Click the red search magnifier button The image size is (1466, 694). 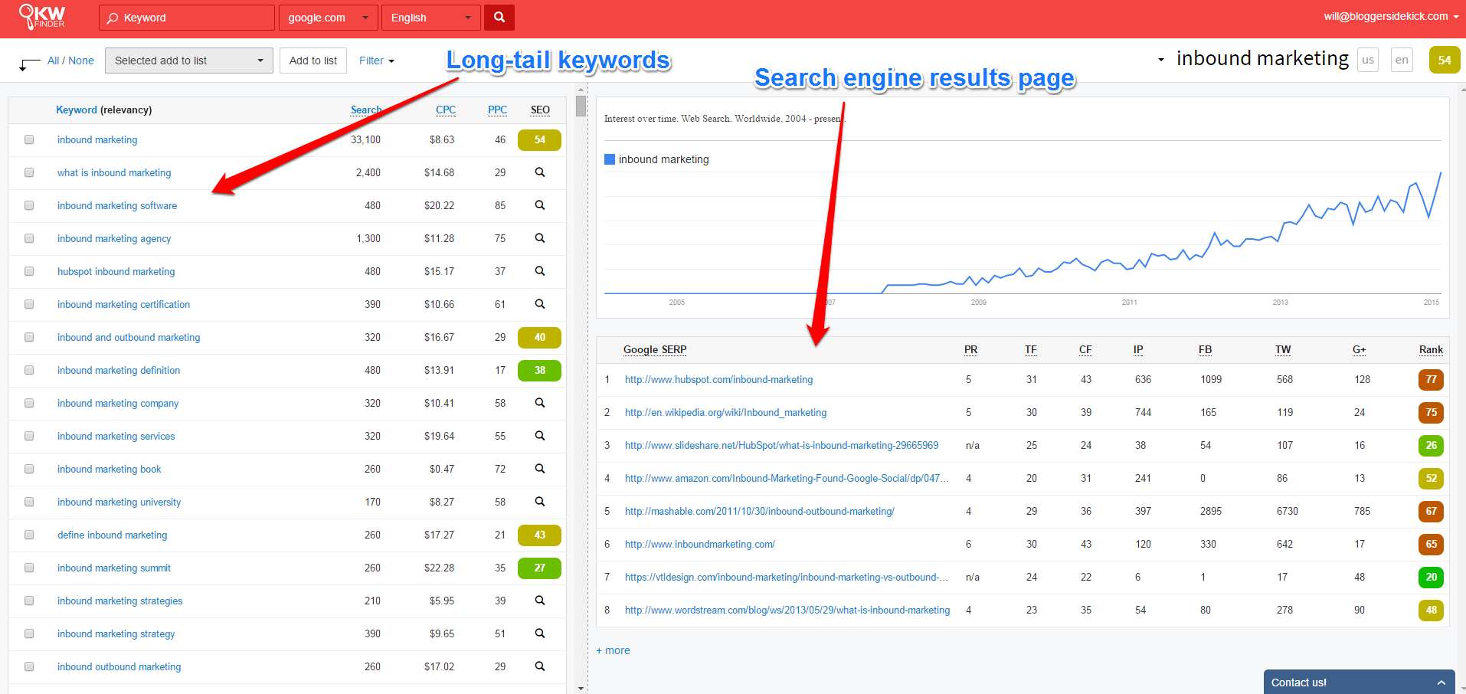(x=499, y=18)
